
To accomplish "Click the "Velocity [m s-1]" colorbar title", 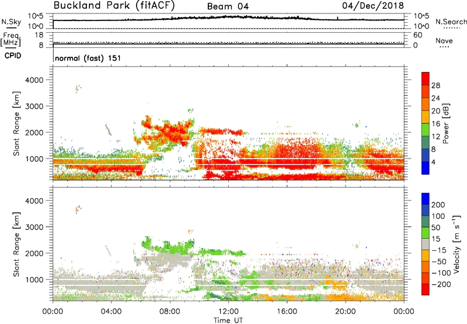I will (x=456, y=244).
